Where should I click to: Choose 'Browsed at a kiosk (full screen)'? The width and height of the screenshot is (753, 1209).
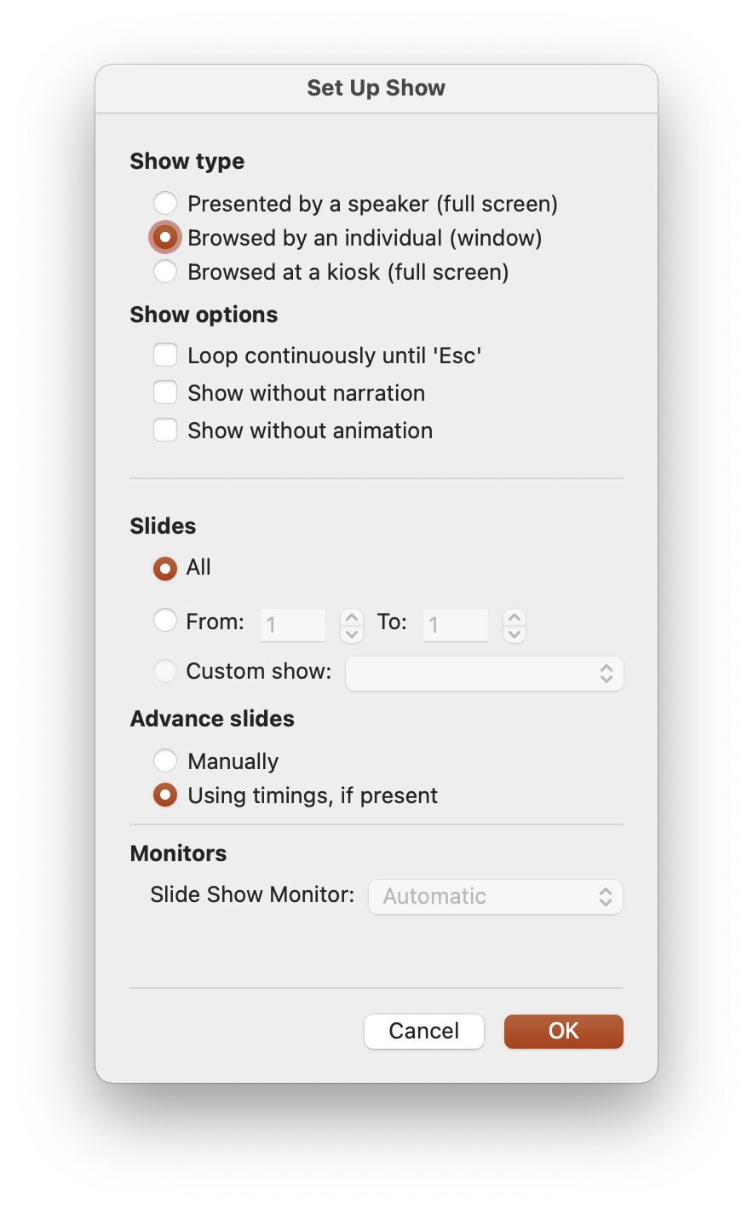165,271
